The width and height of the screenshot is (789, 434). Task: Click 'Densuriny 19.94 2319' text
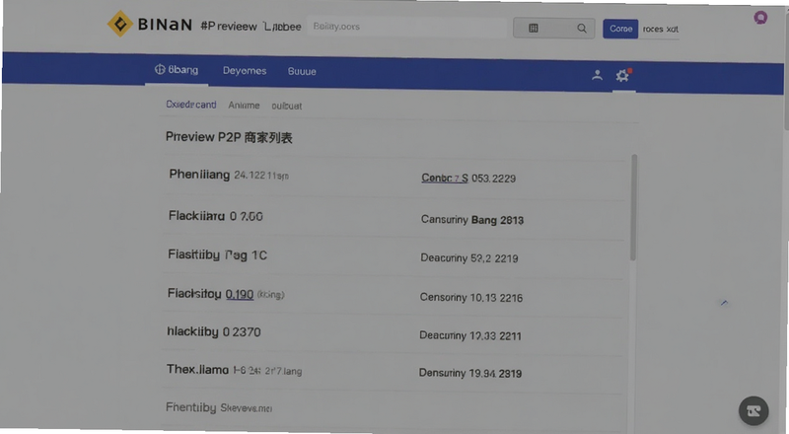[x=470, y=373]
